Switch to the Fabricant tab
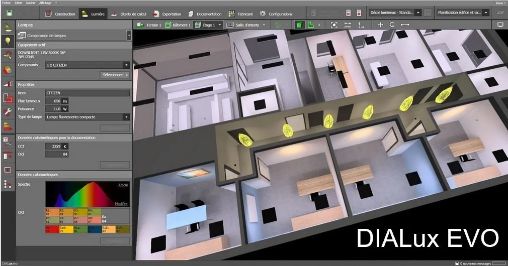508x266 pixels. [x=240, y=14]
